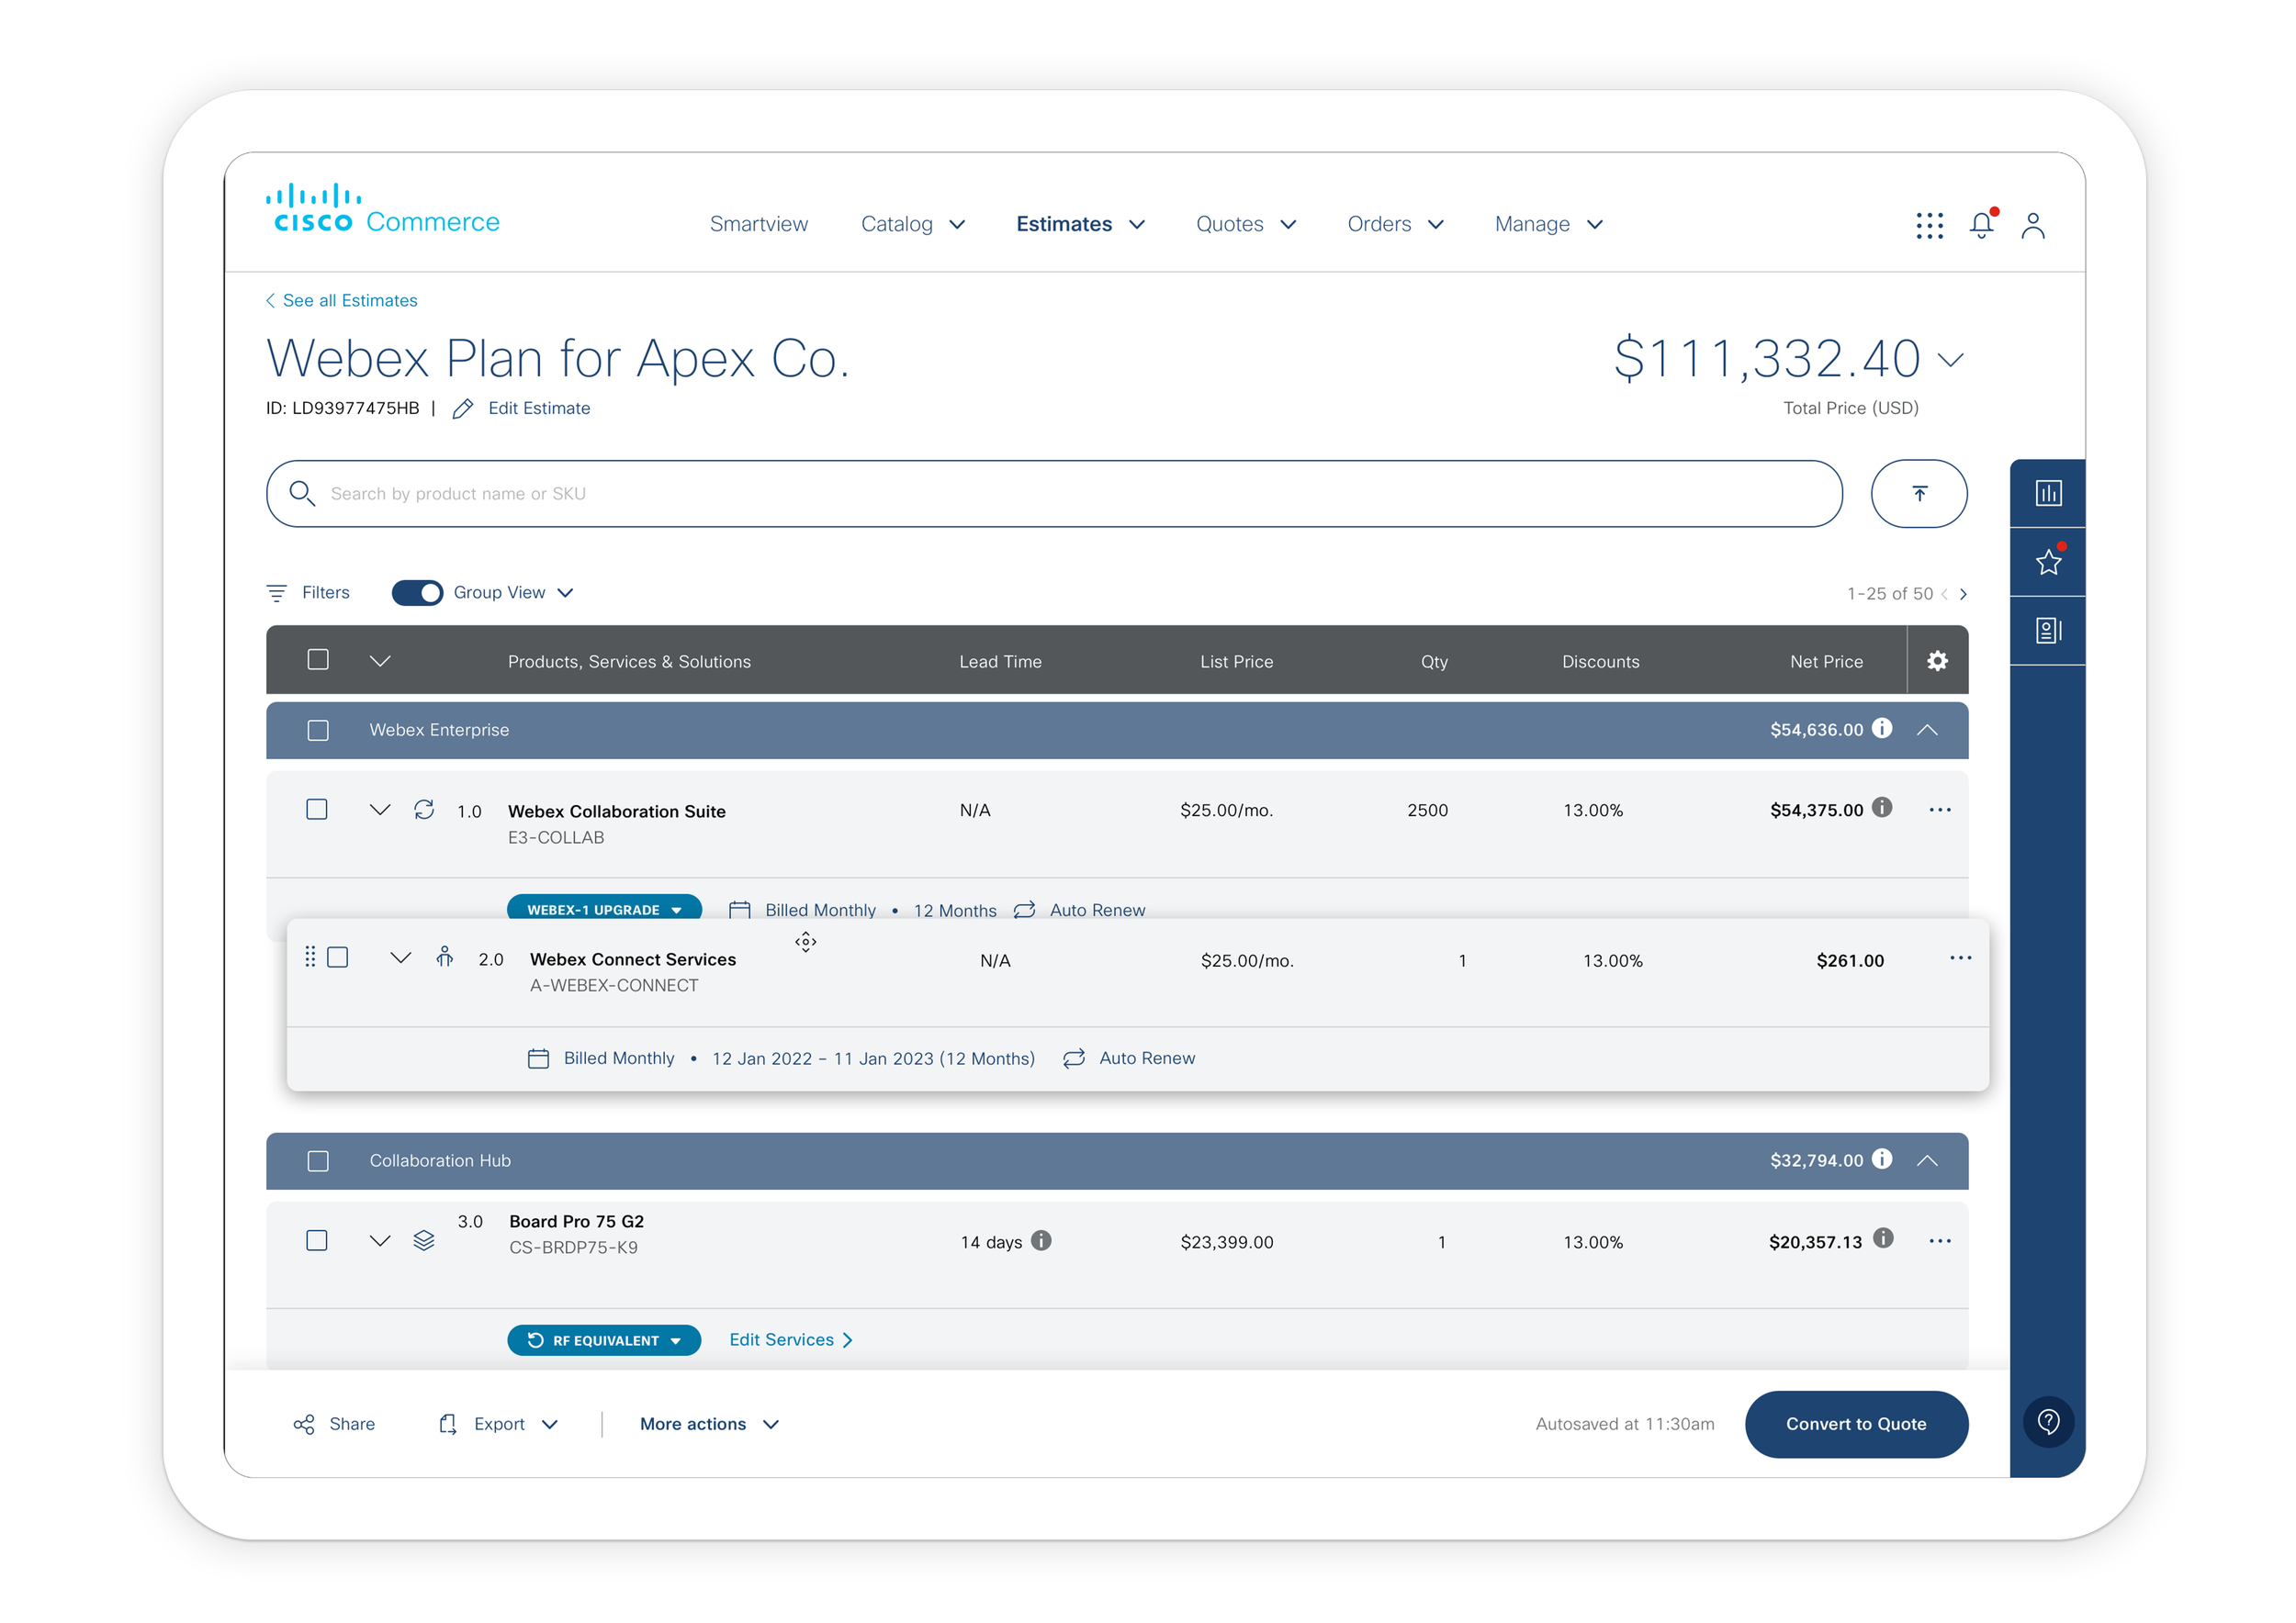Check the Webex Enterprise group checkbox
Image resolution: width=2296 pixels, height=1623 pixels.
point(318,731)
